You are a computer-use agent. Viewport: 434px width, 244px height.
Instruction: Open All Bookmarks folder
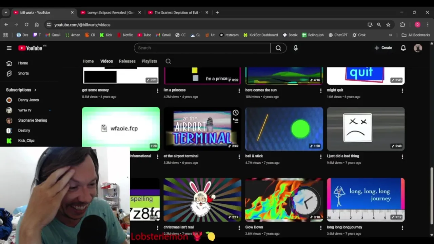416,35
